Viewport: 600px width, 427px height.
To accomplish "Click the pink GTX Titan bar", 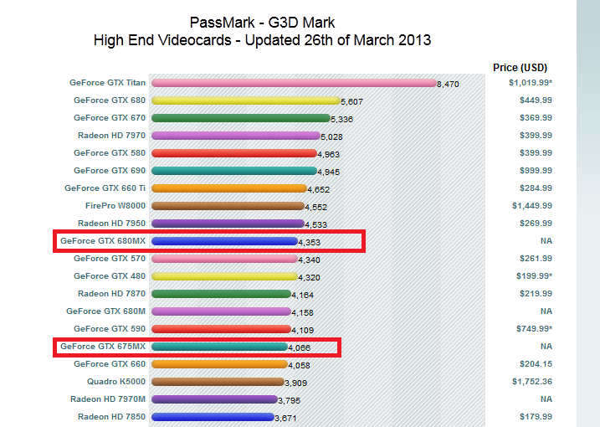I will (x=294, y=83).
